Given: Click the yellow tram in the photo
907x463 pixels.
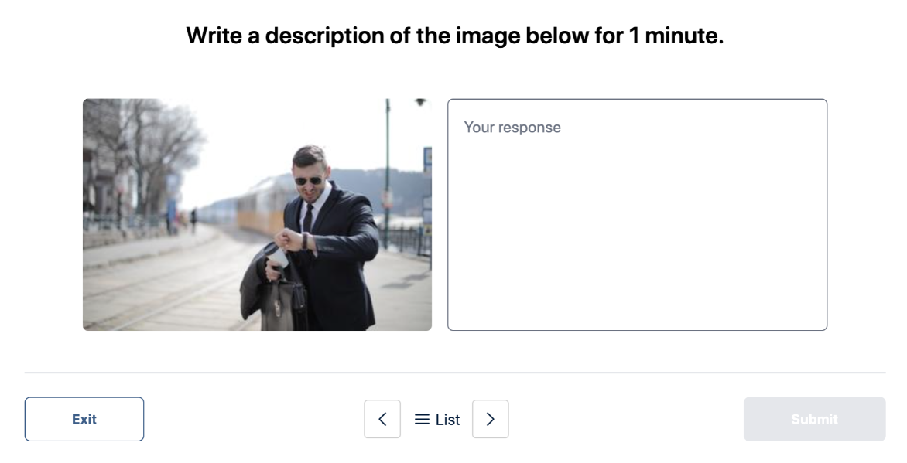Looking at the screenshot, I should click(255, 207).
